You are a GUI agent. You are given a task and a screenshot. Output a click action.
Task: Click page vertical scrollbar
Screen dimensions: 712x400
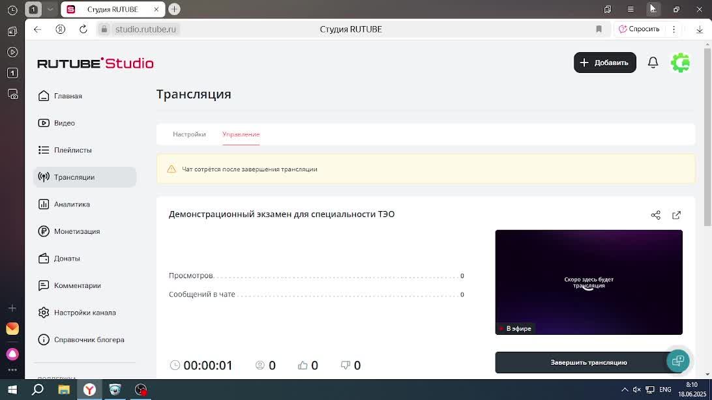pos(707,136)
